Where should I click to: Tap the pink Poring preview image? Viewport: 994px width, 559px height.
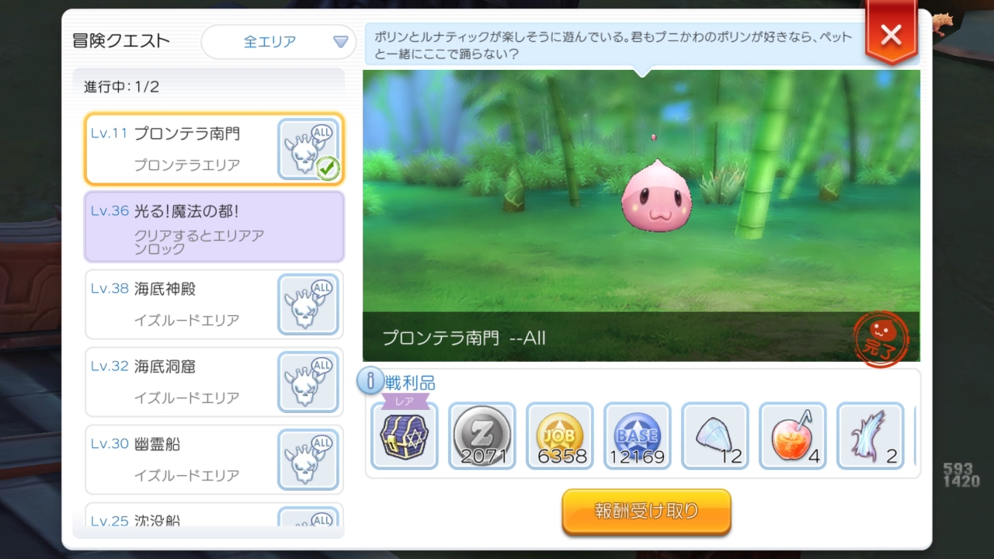(656, 196)
